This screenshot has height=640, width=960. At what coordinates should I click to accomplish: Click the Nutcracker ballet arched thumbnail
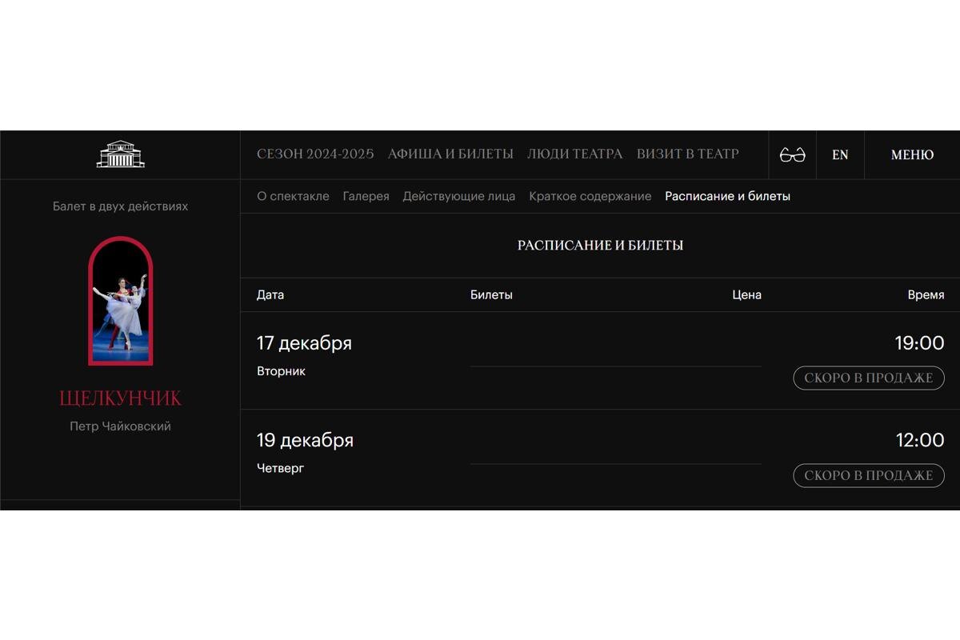[x=120, y=301]
